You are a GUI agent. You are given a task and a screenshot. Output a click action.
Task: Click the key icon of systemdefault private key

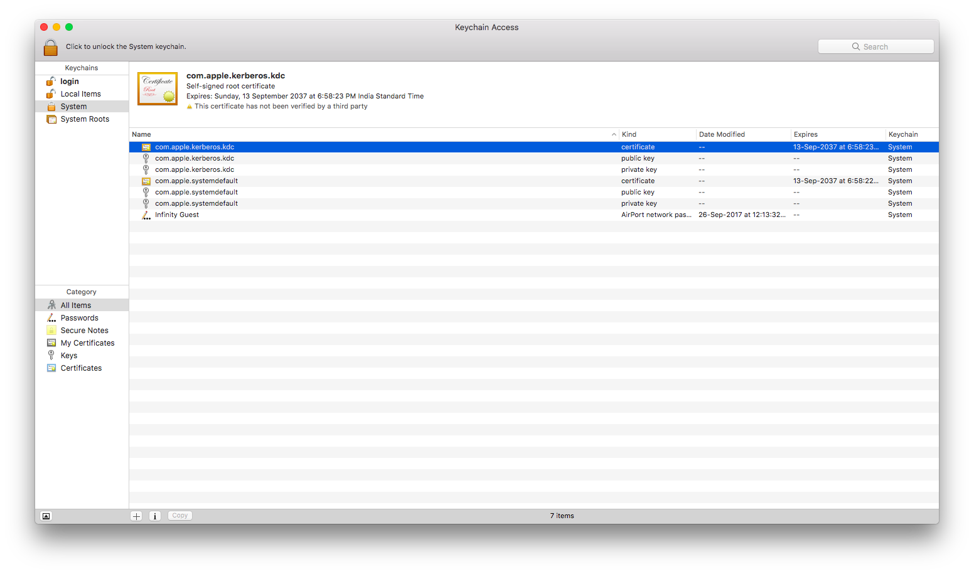146,204
